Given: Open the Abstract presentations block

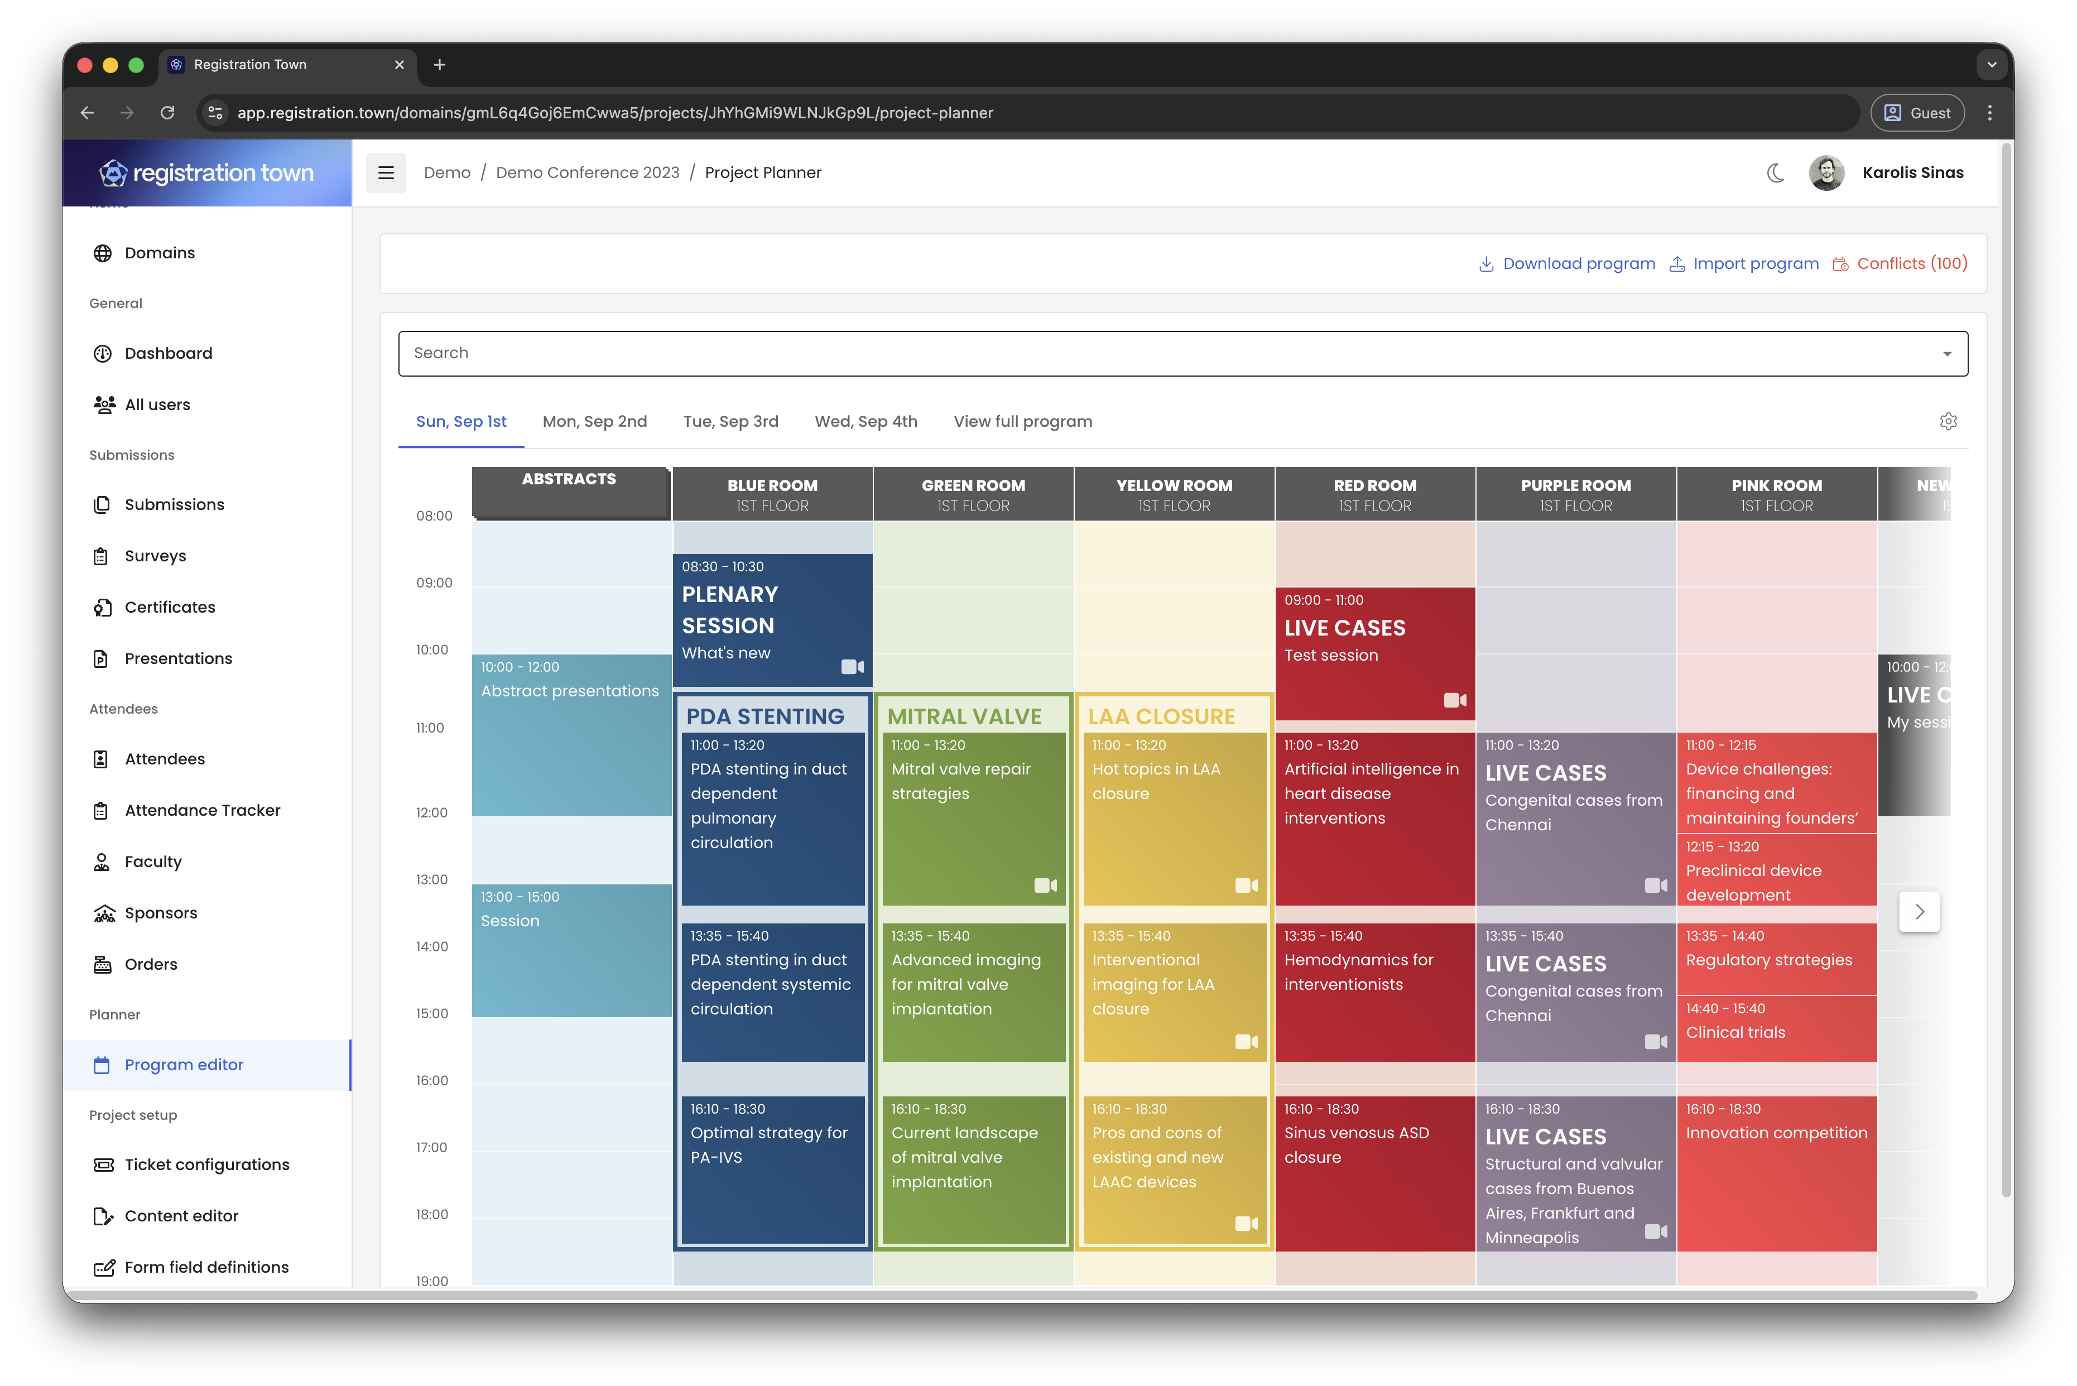Looking at the screenshot, I should [x=572, y=735].
